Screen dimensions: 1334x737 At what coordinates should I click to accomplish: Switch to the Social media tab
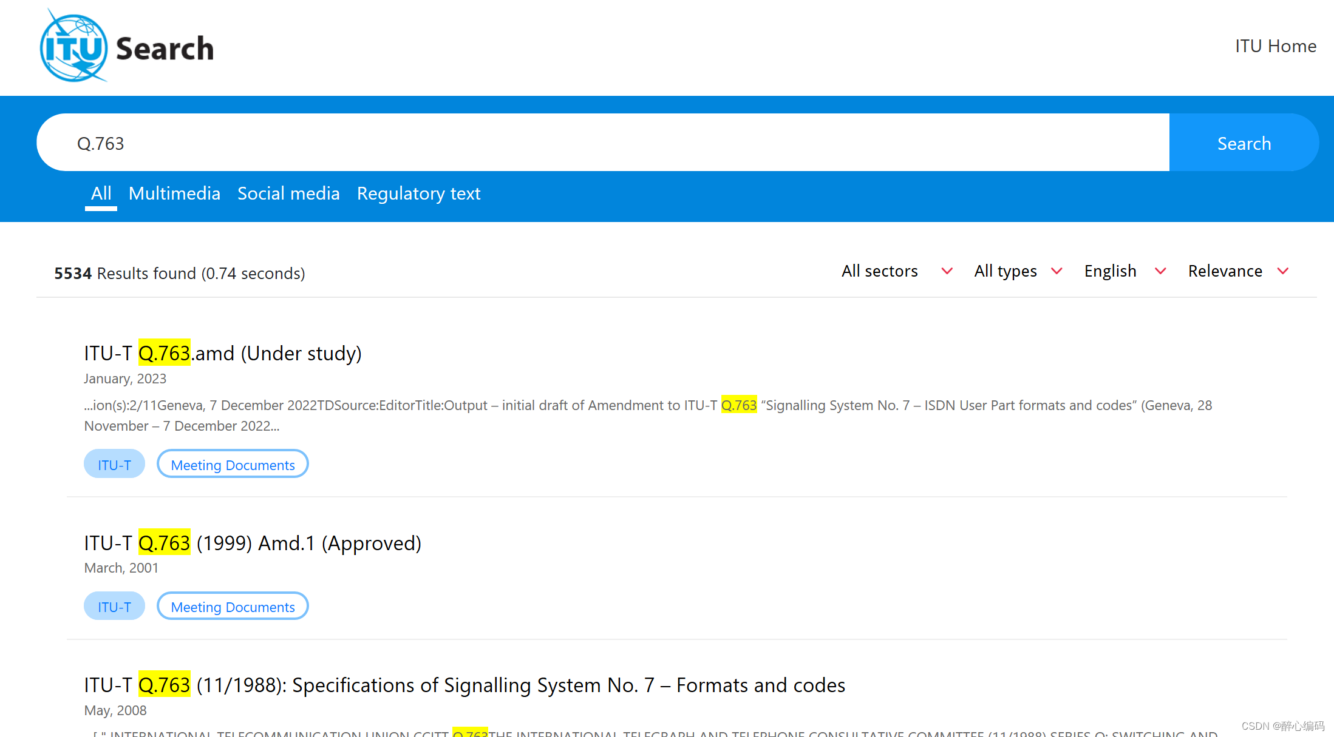coord(288,194)
